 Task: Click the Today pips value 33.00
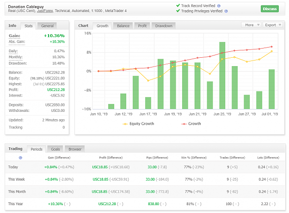(x=152, y=167)
